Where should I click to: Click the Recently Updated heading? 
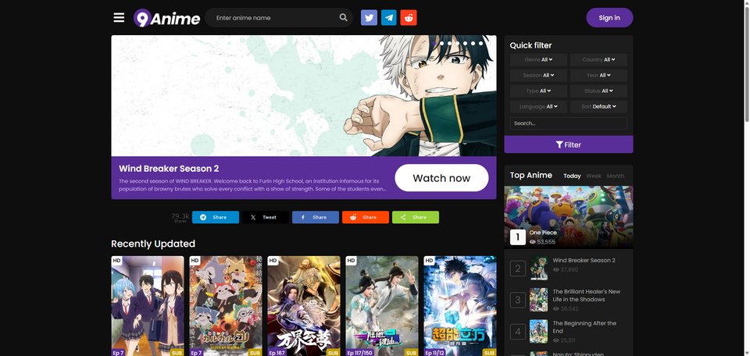[x=153, y=244]
